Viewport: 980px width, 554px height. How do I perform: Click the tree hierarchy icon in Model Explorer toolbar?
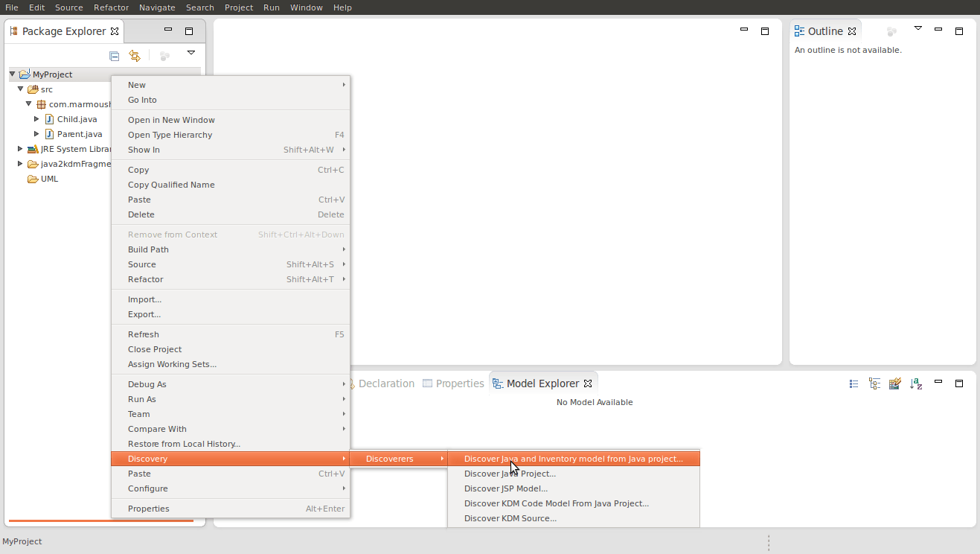[x=874, y=383]
